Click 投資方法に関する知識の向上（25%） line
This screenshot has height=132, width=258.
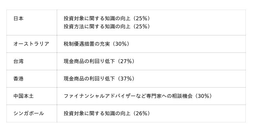point(107,26)
